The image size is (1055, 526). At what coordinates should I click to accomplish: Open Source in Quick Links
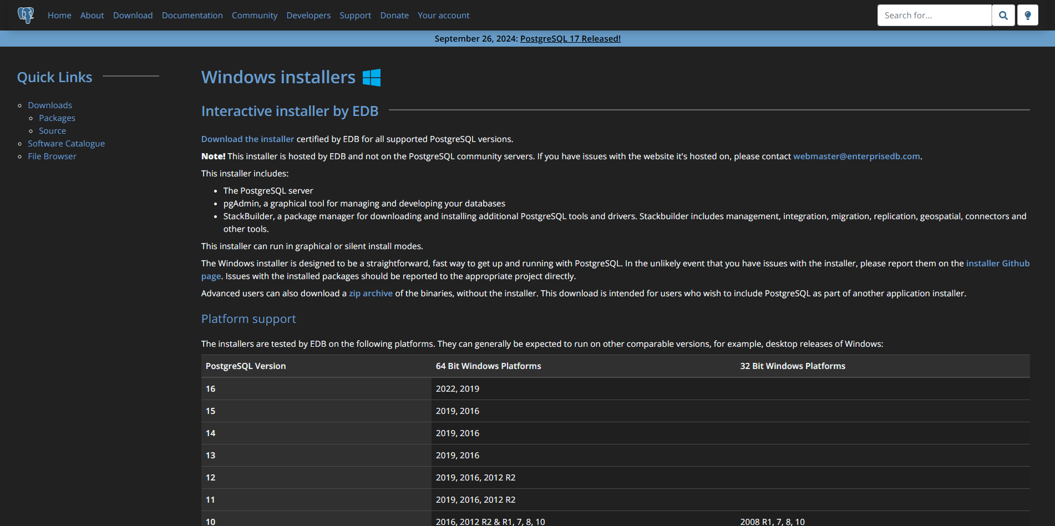coord(52,131)
